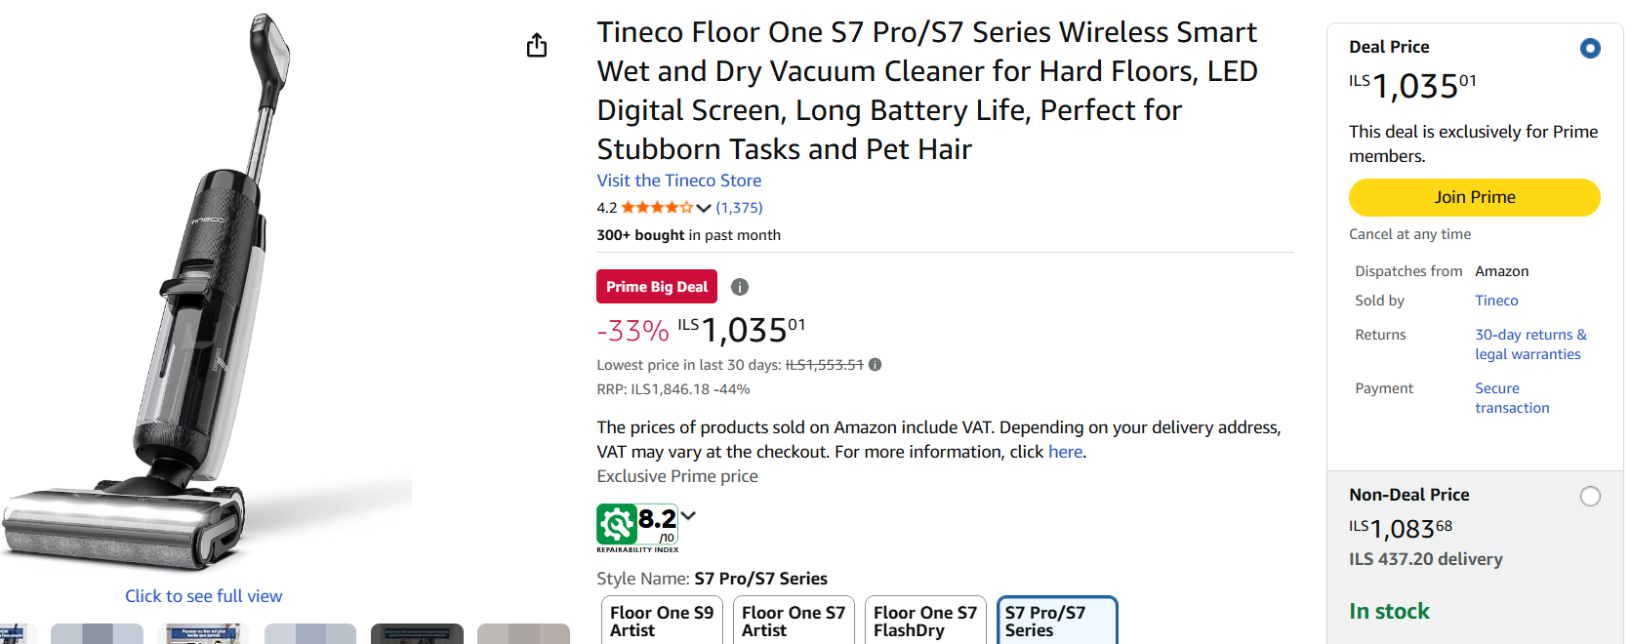Select the Non-Deal Price radio button
Viewport: 1631px width, 644px height.
[x=1590, y=497]
